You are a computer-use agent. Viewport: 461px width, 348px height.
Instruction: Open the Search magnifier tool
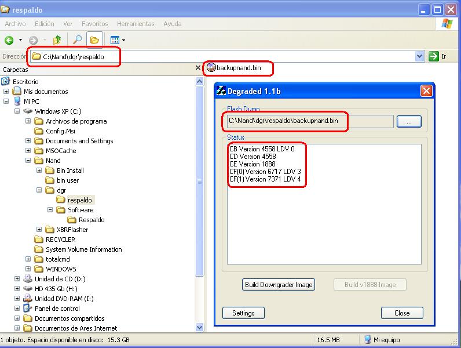point(77,40)
